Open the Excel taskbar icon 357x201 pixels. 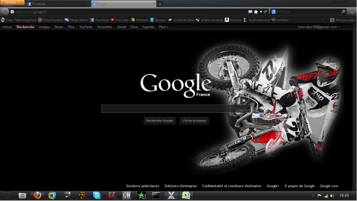click(186, 196)
